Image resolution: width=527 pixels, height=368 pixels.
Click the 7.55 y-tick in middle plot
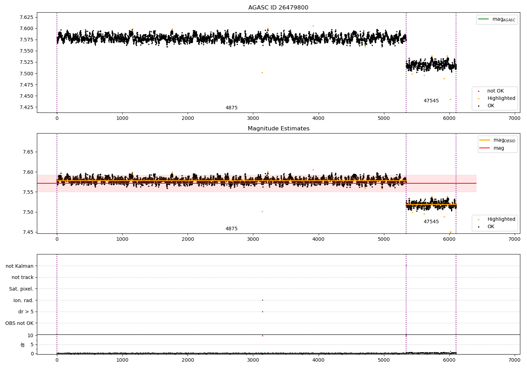[28, 192]
